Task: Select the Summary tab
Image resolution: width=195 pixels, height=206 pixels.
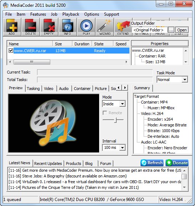Action: click(x=142, y=88)
